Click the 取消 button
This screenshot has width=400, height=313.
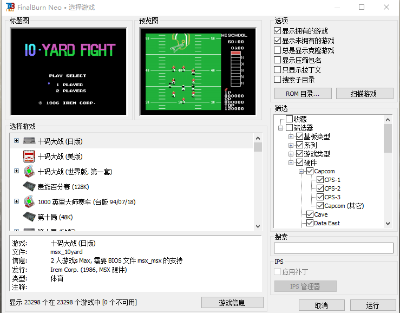[322, 305]
